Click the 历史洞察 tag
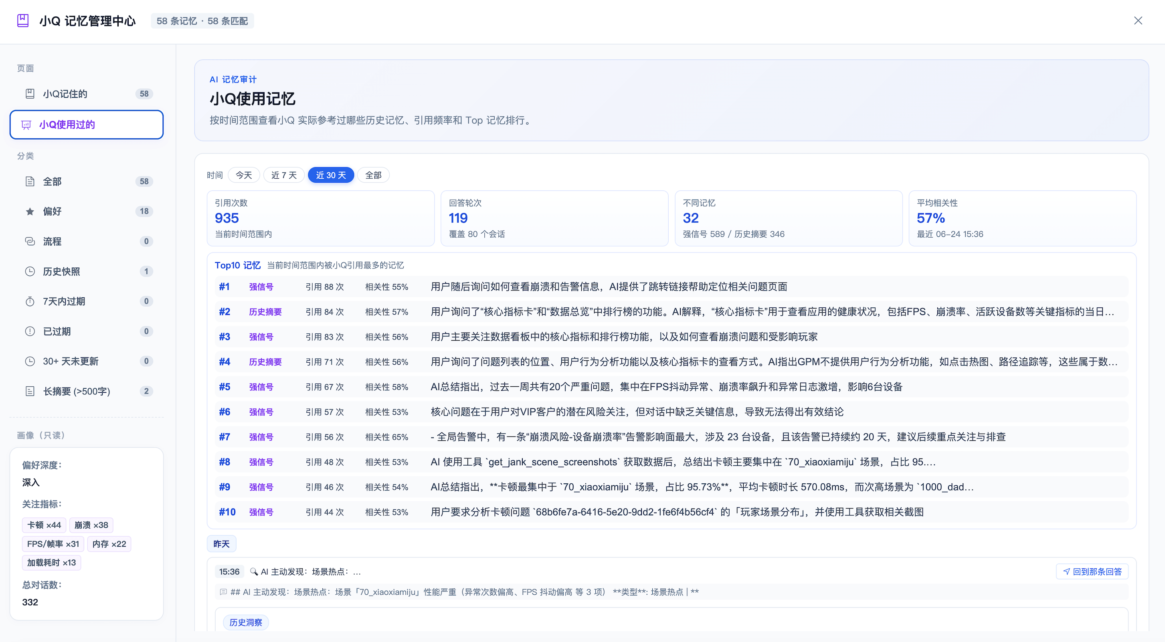 pyautogui.click(x=246, y=622)
